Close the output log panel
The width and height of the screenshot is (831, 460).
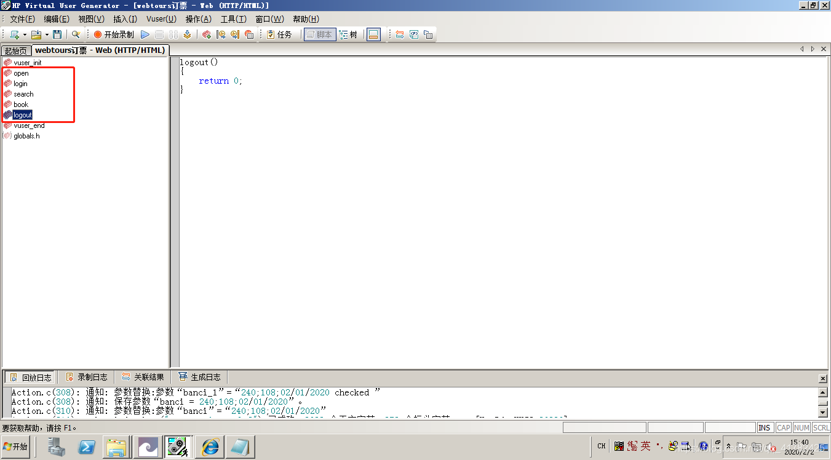823,379
